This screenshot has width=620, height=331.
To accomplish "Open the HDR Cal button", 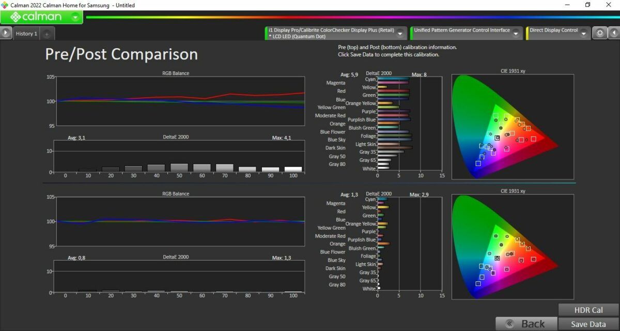I will click(x=588, y=310).
